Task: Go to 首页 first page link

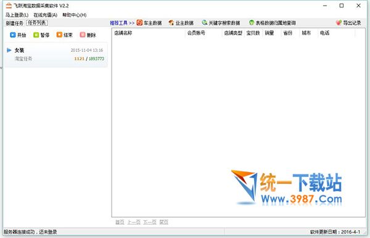Action: tap(120, 222)
